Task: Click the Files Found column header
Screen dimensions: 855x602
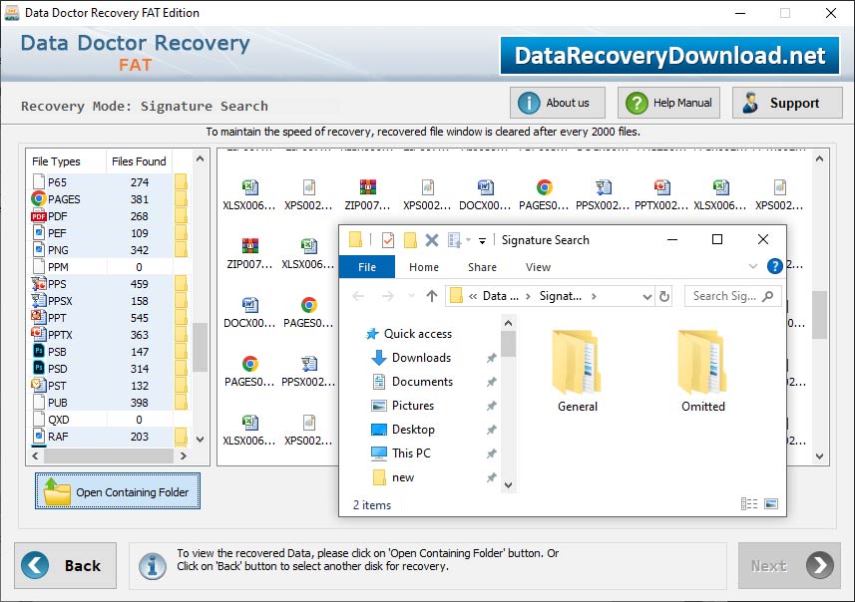Action: 139,161
